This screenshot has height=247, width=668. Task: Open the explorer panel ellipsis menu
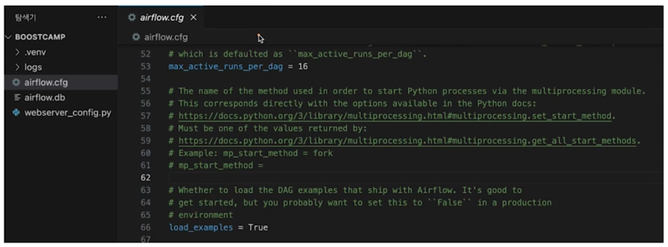click(102, 18)
